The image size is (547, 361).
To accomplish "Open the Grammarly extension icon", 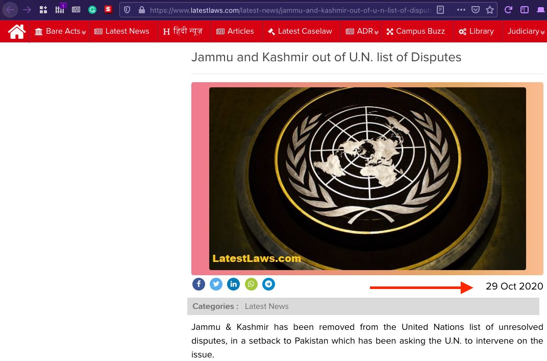I will 92,10.
